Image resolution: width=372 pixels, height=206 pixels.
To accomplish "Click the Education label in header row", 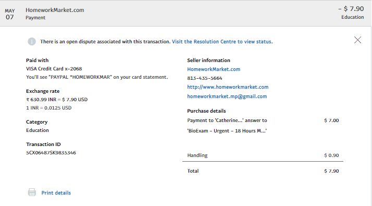I will point(353,17).
